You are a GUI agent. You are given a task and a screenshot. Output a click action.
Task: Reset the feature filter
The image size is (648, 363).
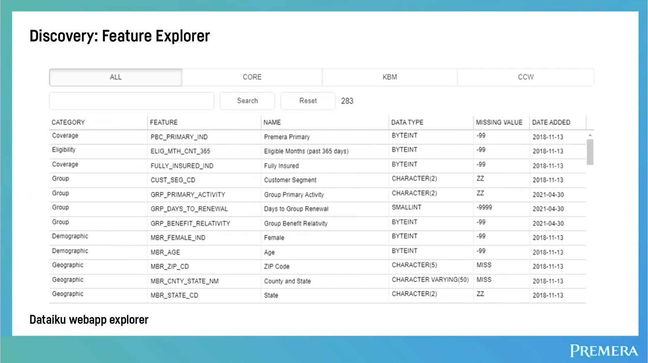(x=307, y=101)
